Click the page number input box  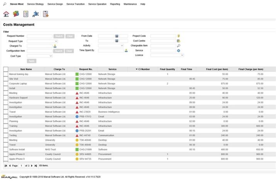coord(21,166)
